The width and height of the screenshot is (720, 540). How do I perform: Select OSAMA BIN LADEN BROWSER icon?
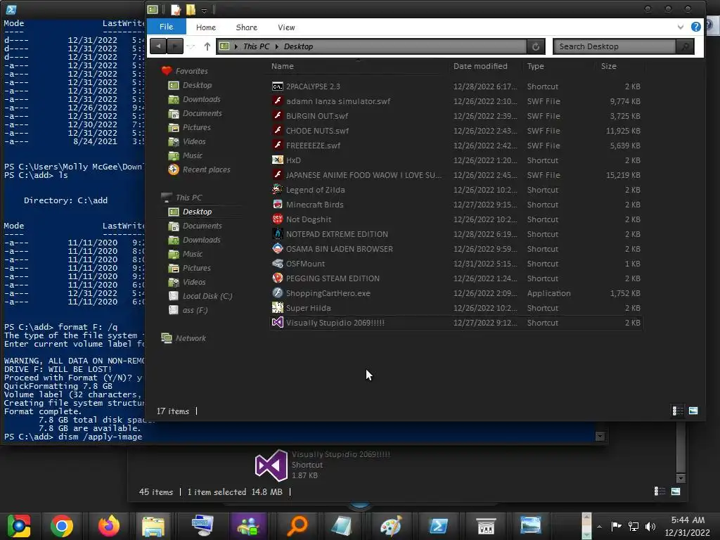277,249
